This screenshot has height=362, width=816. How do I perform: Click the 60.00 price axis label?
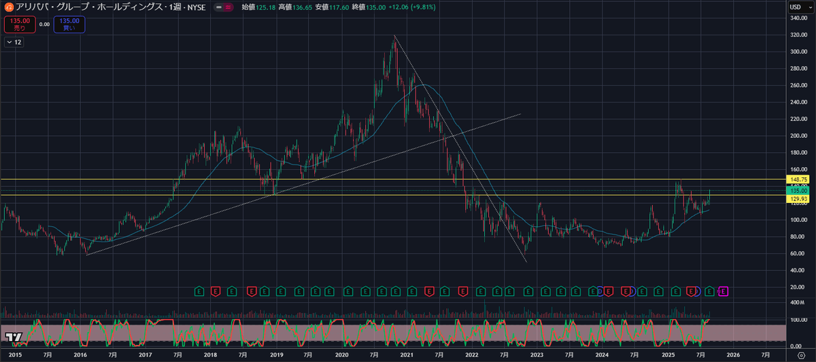click(797, 253)
